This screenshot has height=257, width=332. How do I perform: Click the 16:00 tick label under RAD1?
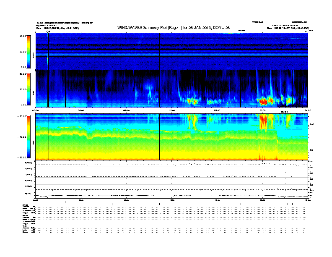pos(217,110)
